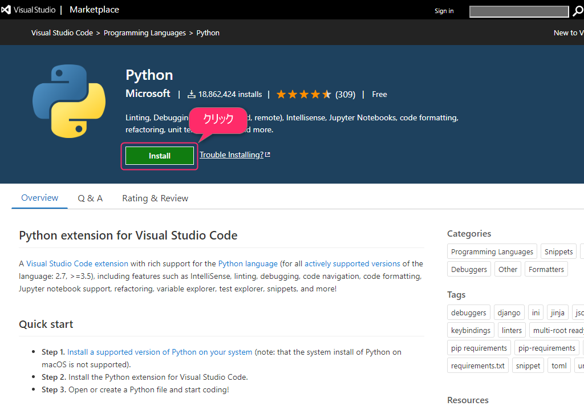This screenshot has height=410, width=584.
Task: Click the 18,862,424 installs text
Action: [230, 94]
